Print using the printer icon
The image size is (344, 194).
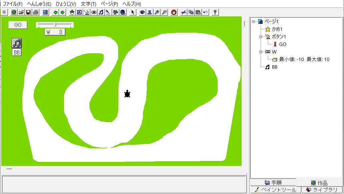point(36,12)
